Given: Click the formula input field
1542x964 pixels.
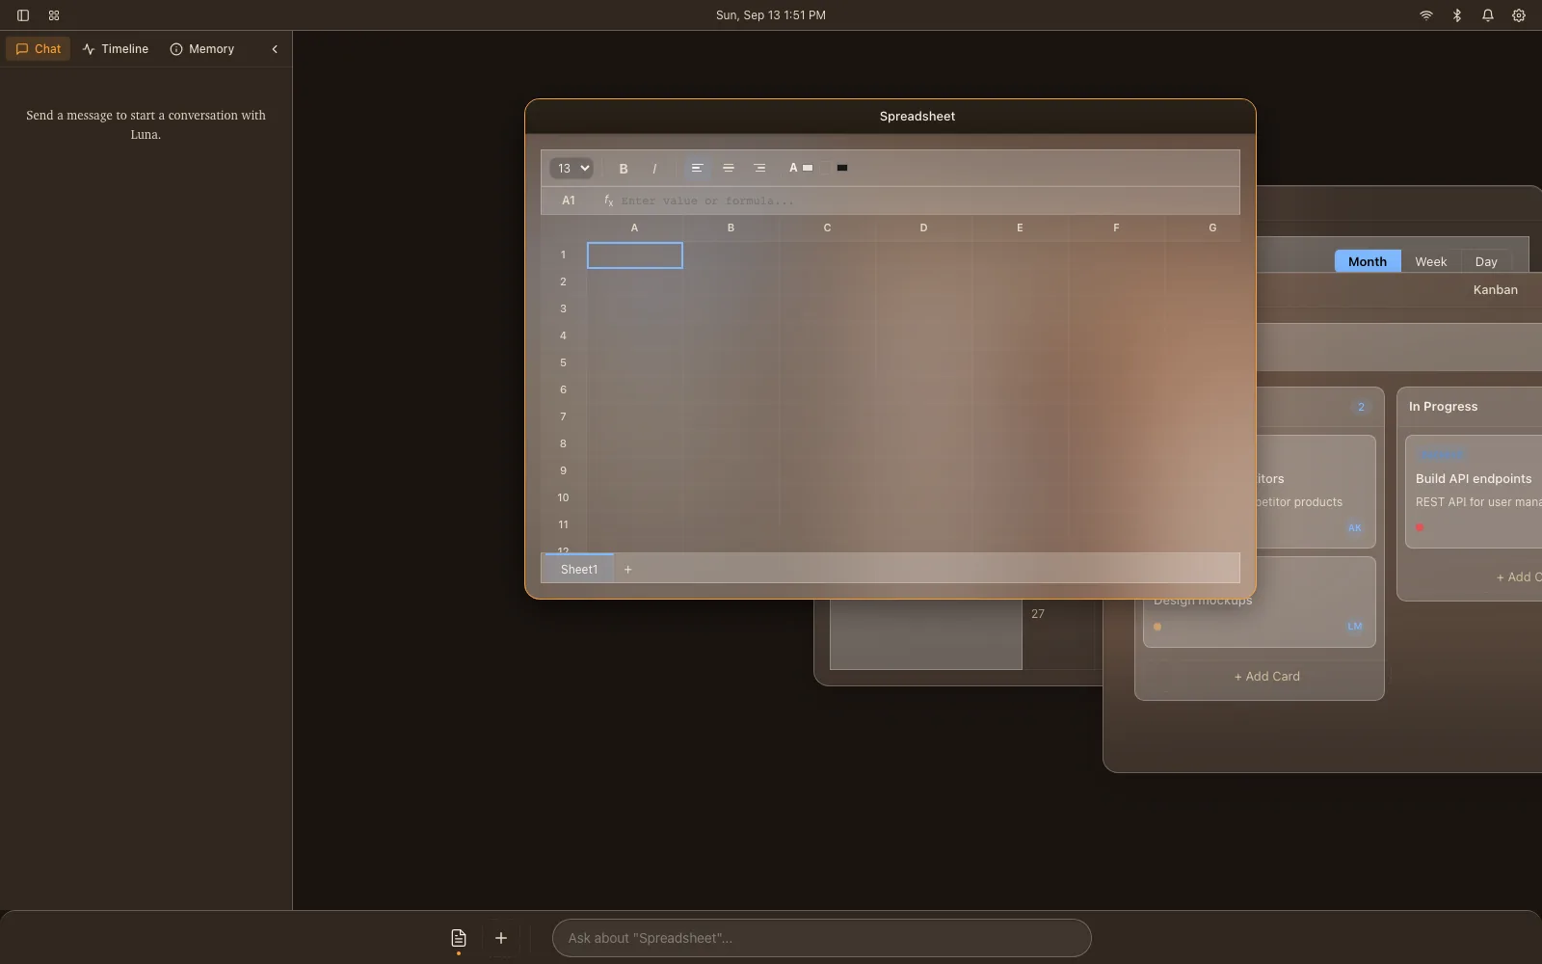Looking at the screenshot, I should (x=925, y=201).
